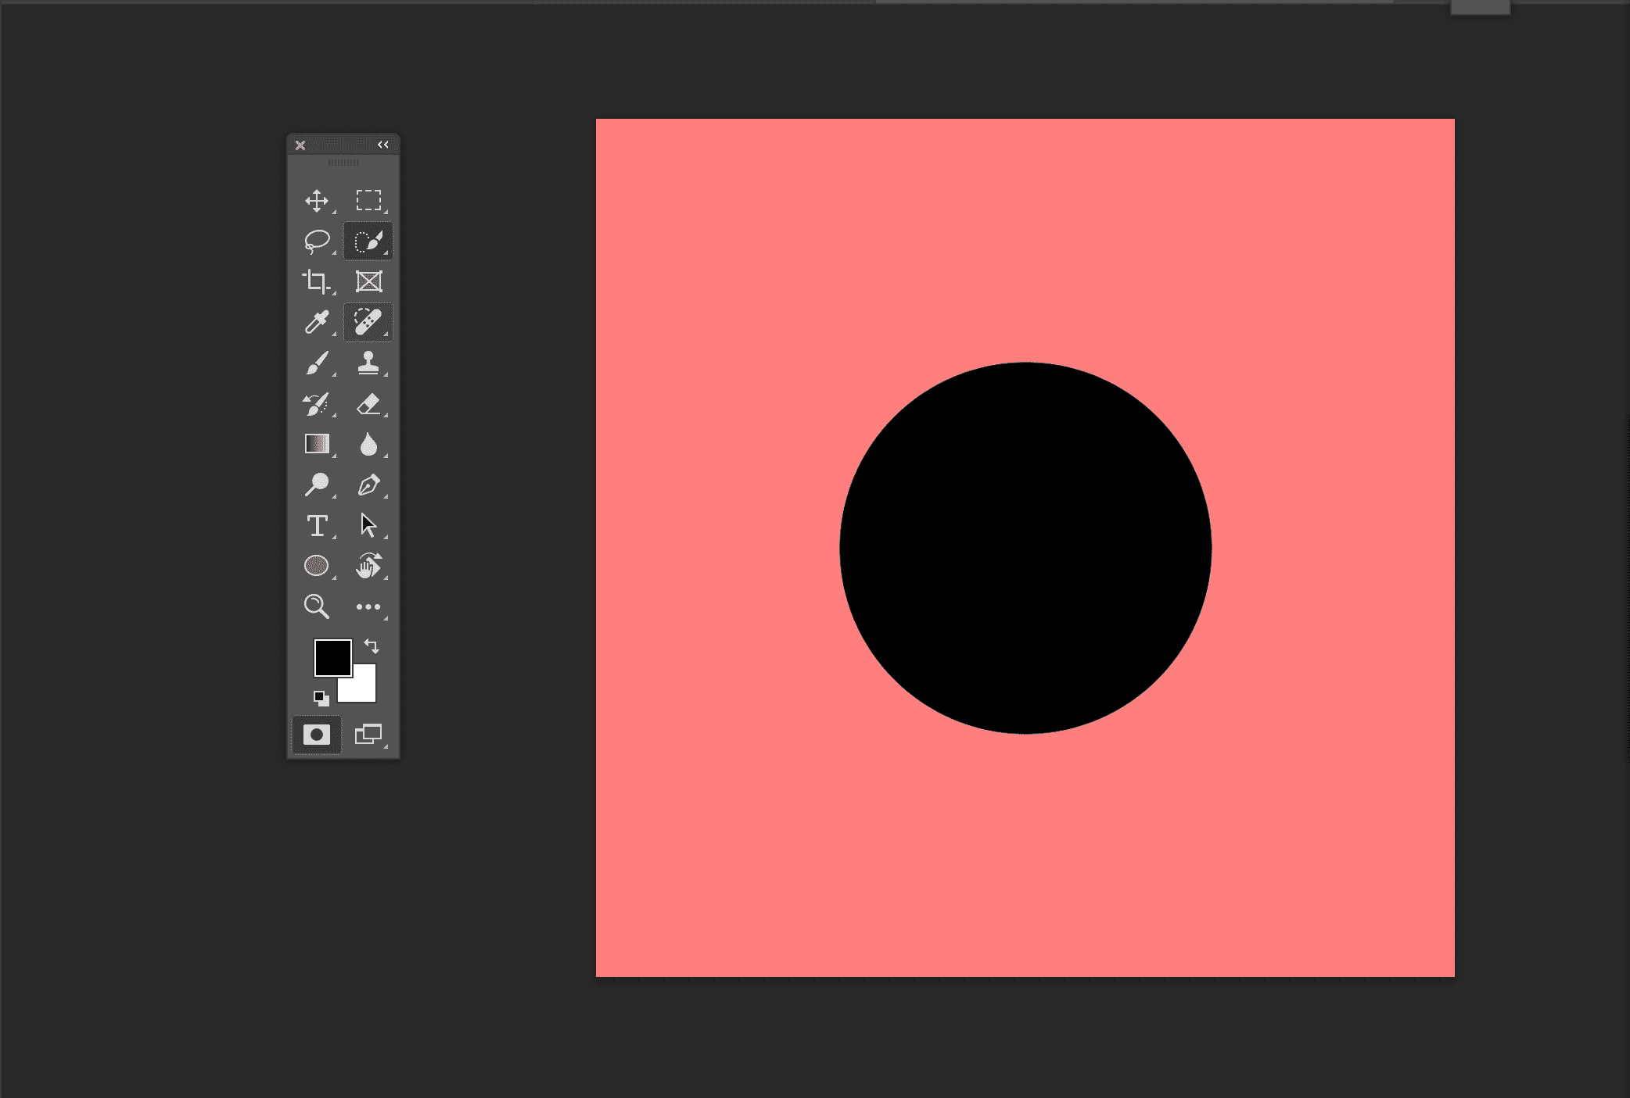1630x1098 pixels.
Task: Select the Quick Selection tool
Action: tap(368, 241)
